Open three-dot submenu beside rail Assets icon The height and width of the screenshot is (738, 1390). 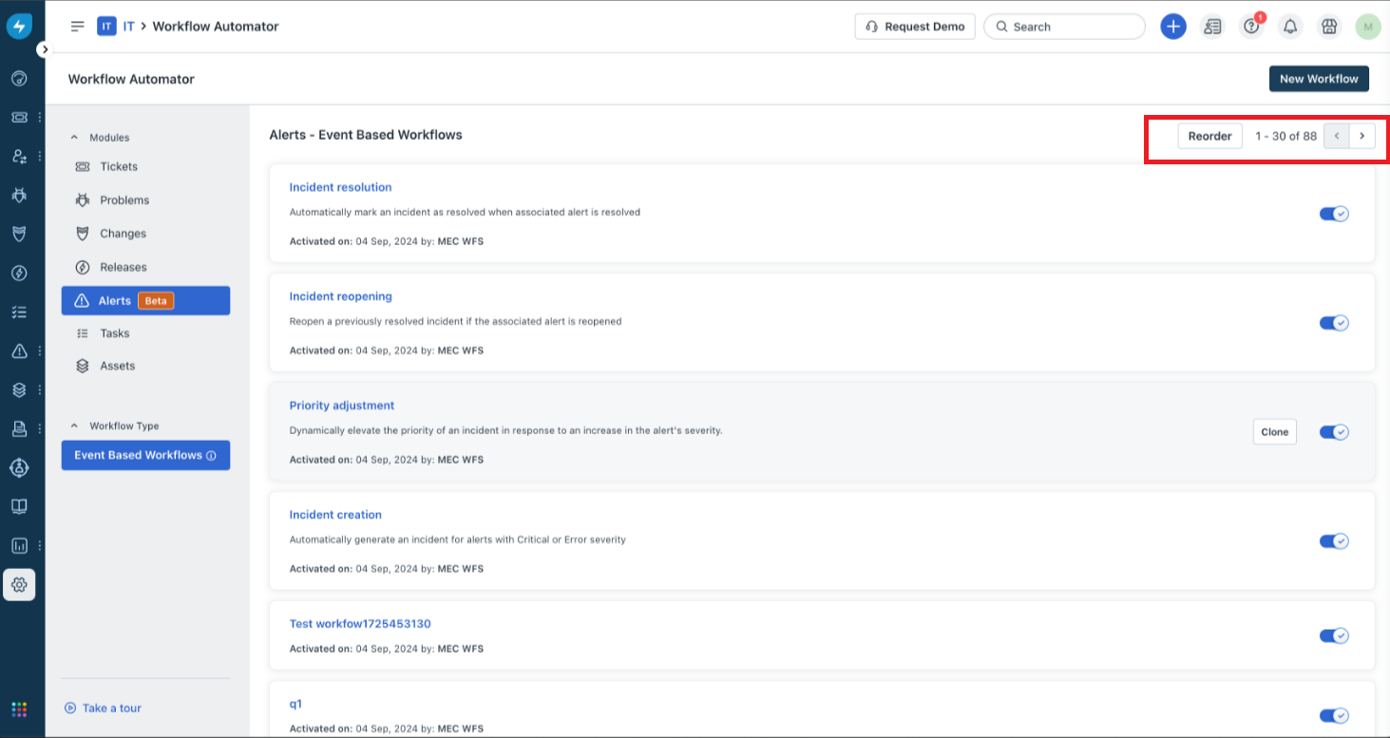coord(40,389)
